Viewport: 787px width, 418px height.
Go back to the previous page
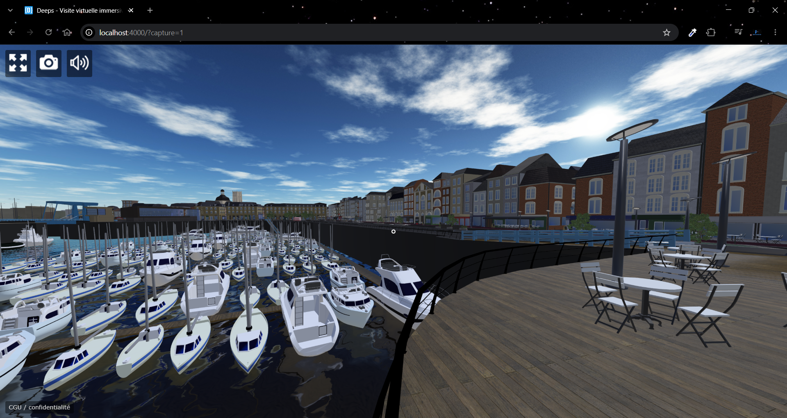11,32
